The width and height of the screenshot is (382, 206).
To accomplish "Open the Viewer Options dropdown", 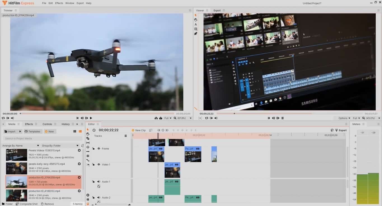I will pos(344,118).
